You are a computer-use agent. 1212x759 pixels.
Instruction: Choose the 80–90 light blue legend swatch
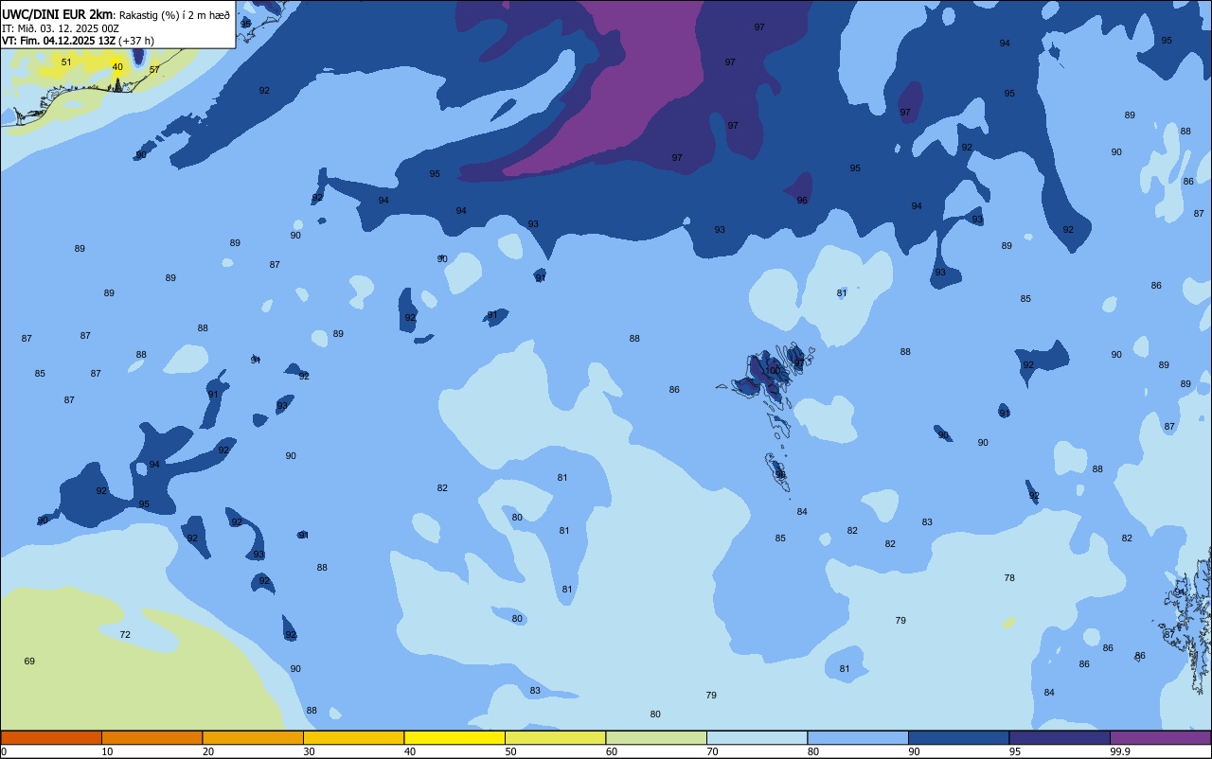[x=858, y=737]
